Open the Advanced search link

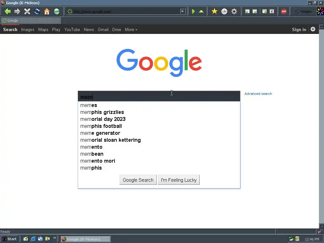(x=258, y=94)
